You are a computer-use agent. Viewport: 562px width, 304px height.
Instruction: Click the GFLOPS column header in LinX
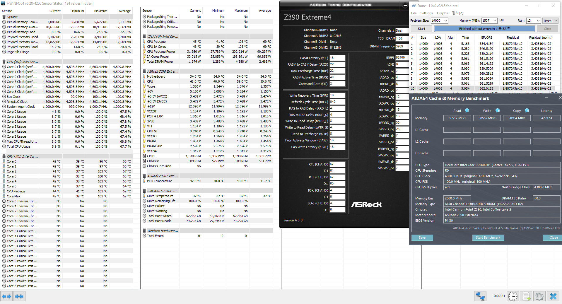[x=486, y=37]
